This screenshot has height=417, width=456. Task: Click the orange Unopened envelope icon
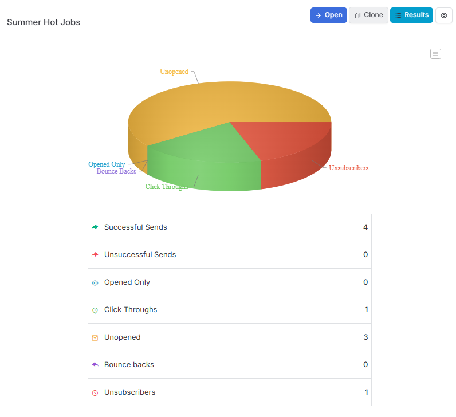tap(95, 337)
